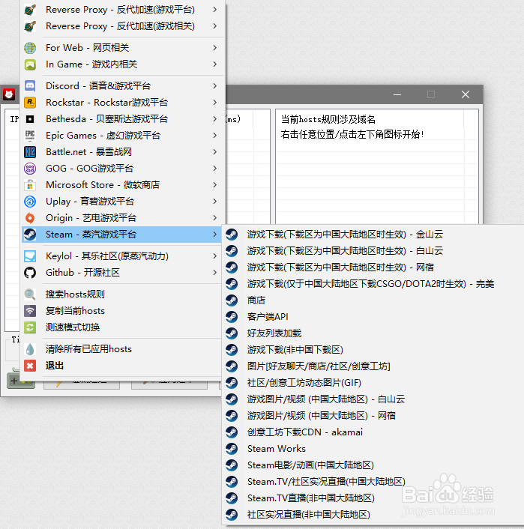
Task: Click the Microsoft Store bag icon
Action: coord(30,185)
